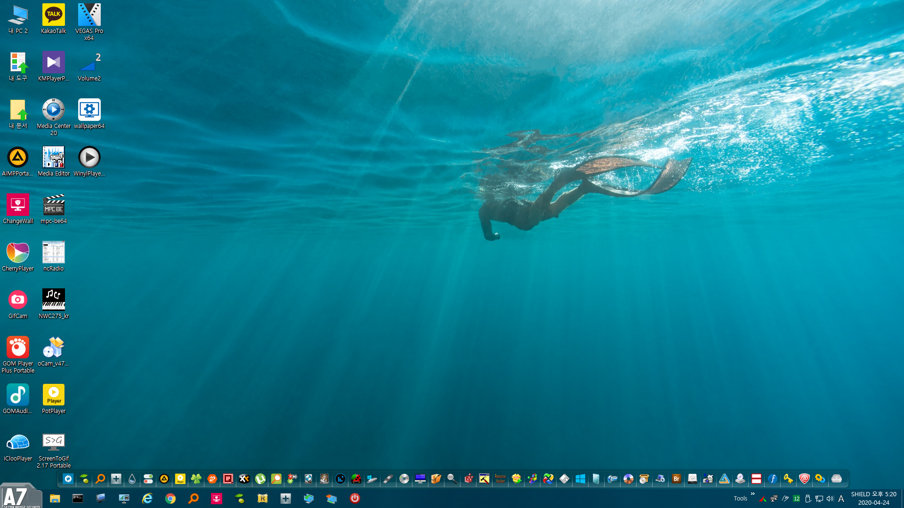
Task: Click the network tray icon
Action: pyautogui.click(x=819, y=499)
